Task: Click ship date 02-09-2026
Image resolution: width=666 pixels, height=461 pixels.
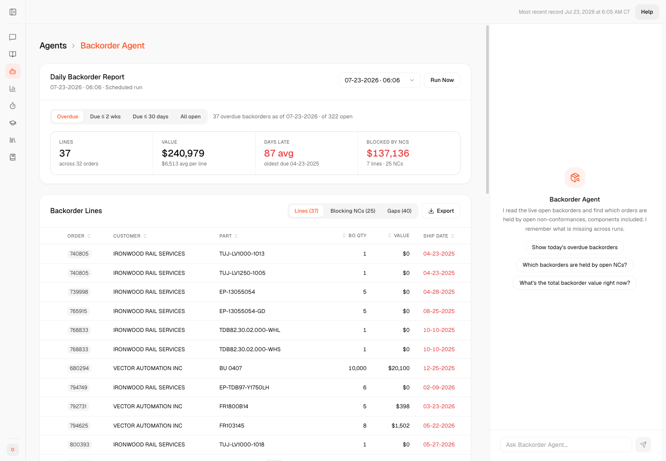Action: [x=439, y=388]
